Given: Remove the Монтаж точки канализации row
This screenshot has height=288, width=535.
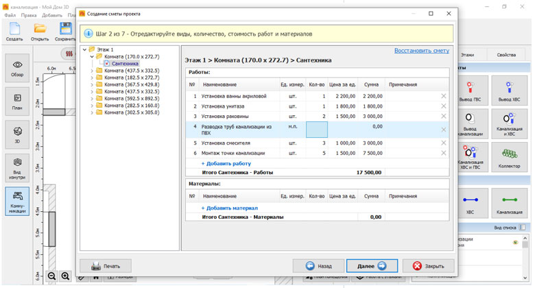Looking at the screenshot, I should tap(443, 153).
